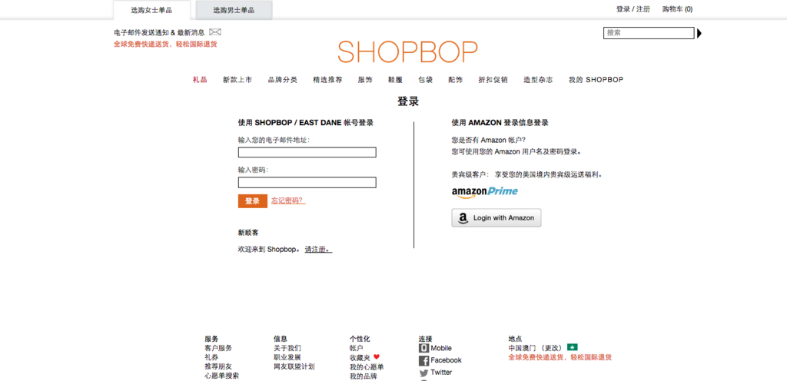Click the (更改) location change link
The image size is (787, 381).
tap(551, 348)
